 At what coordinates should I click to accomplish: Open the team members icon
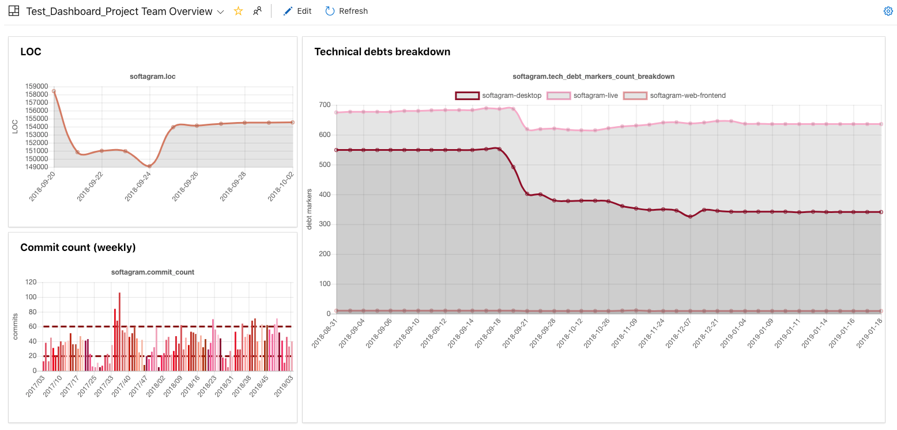pyautogui.click(x=257, y=11)
